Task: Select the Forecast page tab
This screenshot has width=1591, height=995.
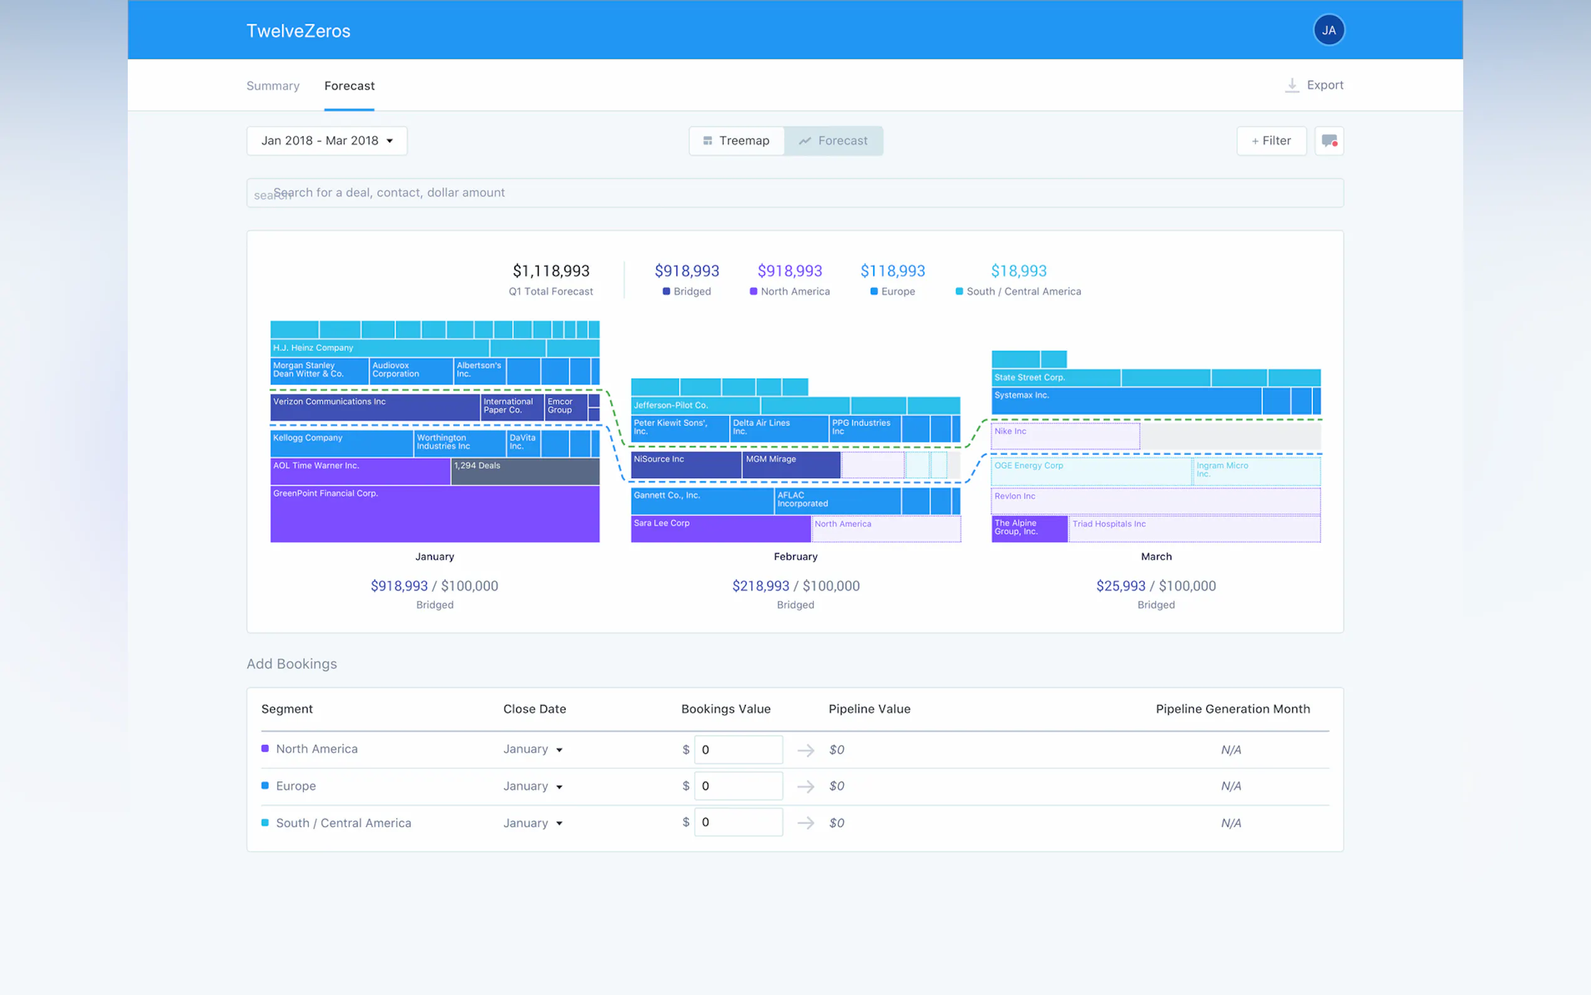Action: pyautogui.click(x=350, y=86)
